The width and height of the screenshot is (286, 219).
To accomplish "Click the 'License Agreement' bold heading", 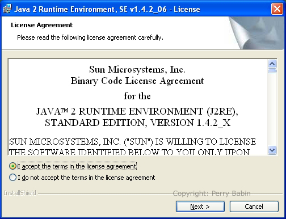I will 42,25.
